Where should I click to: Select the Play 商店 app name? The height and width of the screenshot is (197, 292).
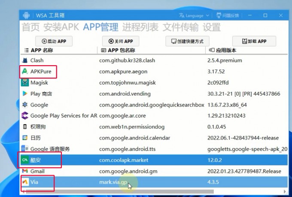pyautogui.click(x=41, y=94)
